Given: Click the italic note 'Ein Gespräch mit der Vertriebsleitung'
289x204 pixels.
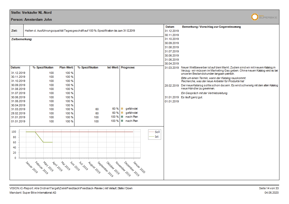Looking at the screenshot, I should tap(205, 93).
